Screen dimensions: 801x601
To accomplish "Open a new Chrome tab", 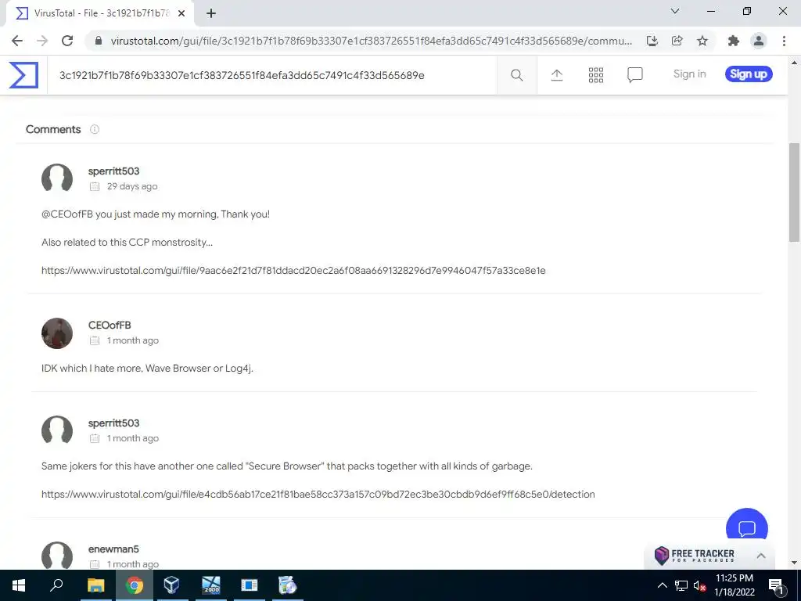I will click(x=211, y=14).
